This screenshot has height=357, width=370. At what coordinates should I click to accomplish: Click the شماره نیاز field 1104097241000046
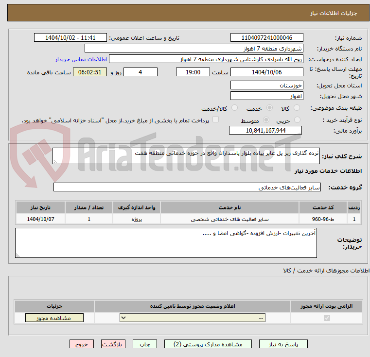coord(266,38)
